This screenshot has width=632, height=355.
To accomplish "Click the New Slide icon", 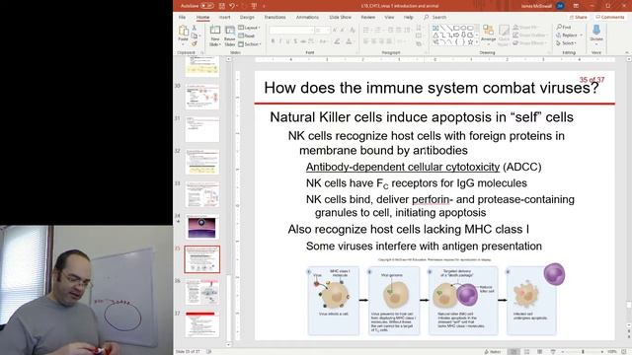I will 215,31.
